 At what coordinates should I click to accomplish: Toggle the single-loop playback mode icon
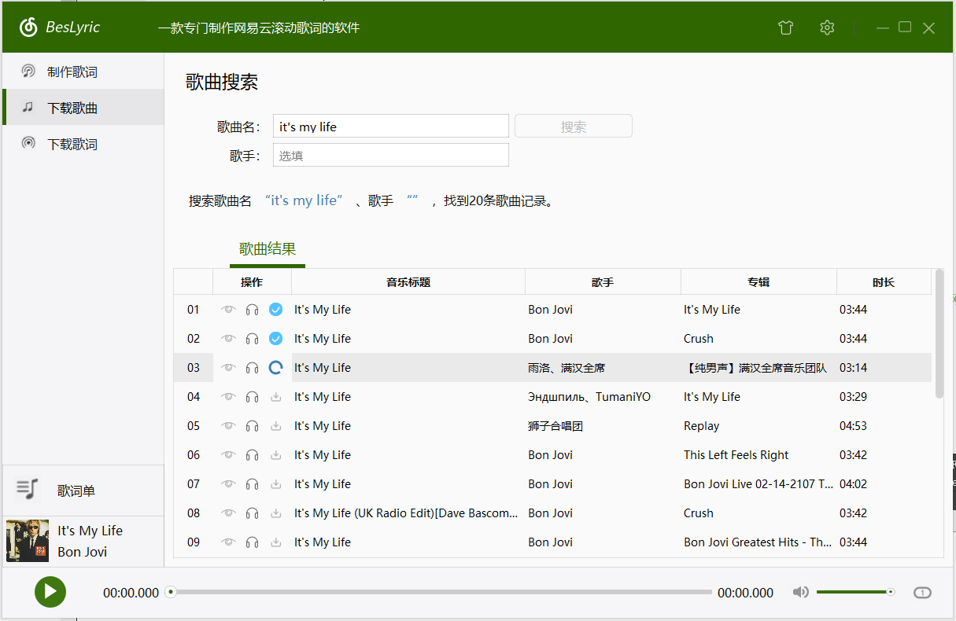tap(922, 593)
